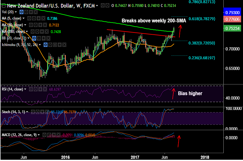Click the 'Breaks above weekly 200-SMA' annotation
This screenshot has height=161, width=243.
coord(154,21)
